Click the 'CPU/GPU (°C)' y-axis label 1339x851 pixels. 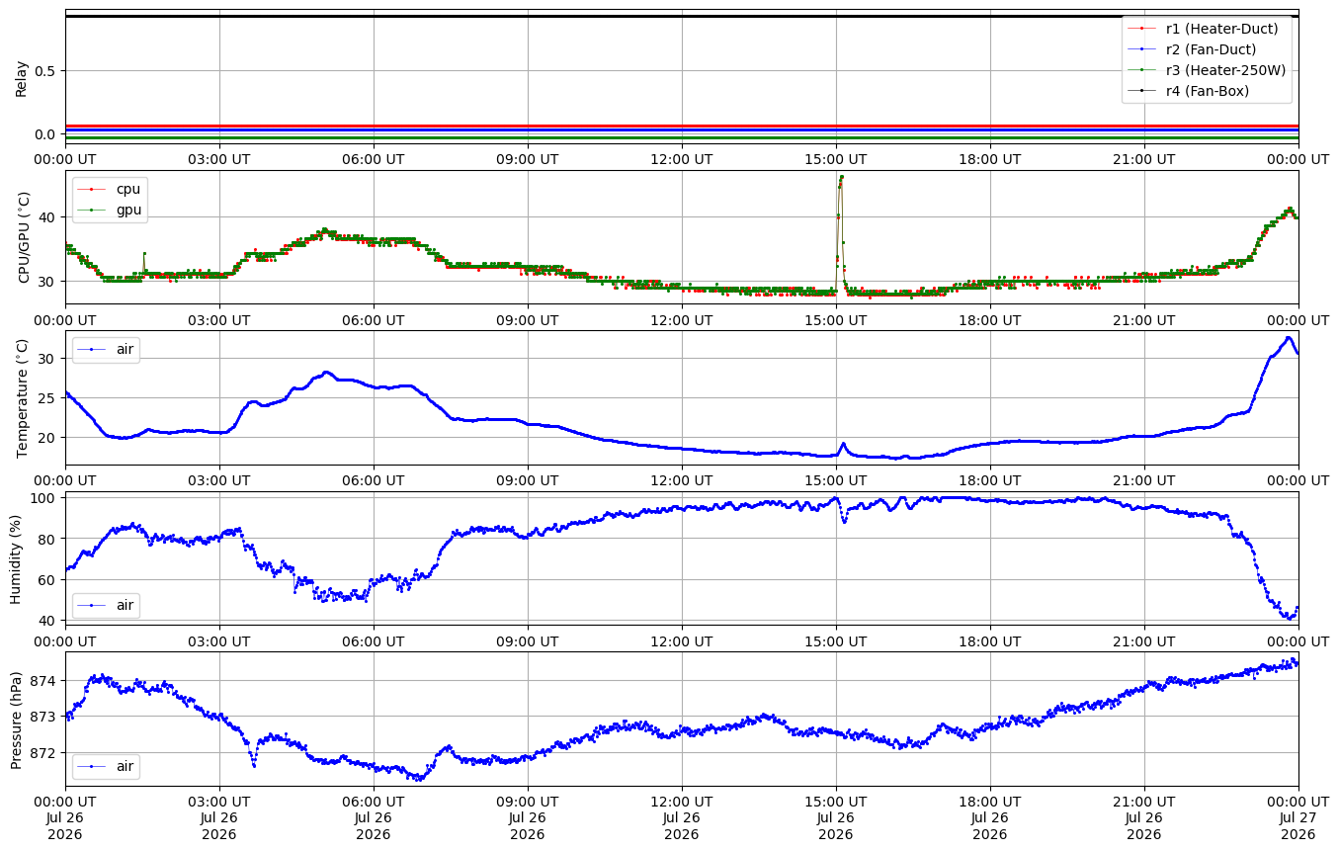(24, 237)
